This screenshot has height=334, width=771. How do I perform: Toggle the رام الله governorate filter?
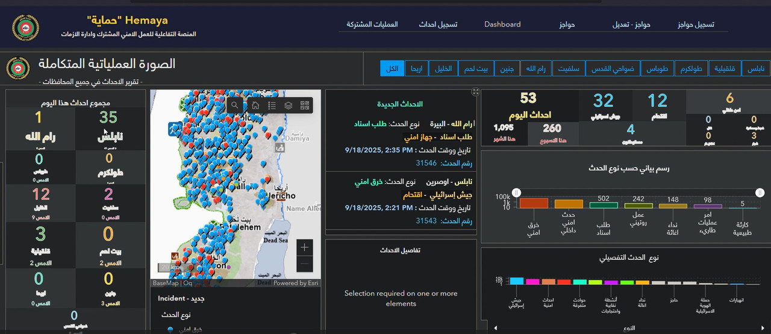[x=533, y=68]
